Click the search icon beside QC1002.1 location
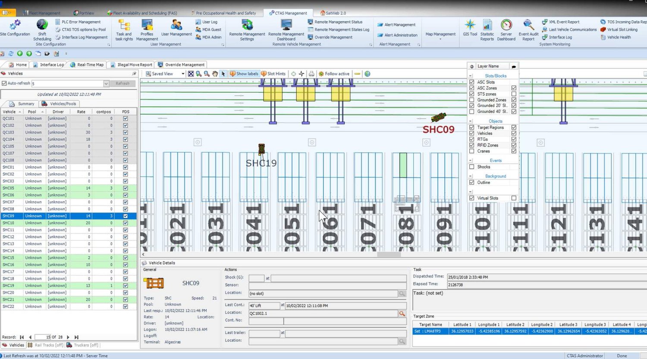The image size is (647, 359). tap(402, 314)
